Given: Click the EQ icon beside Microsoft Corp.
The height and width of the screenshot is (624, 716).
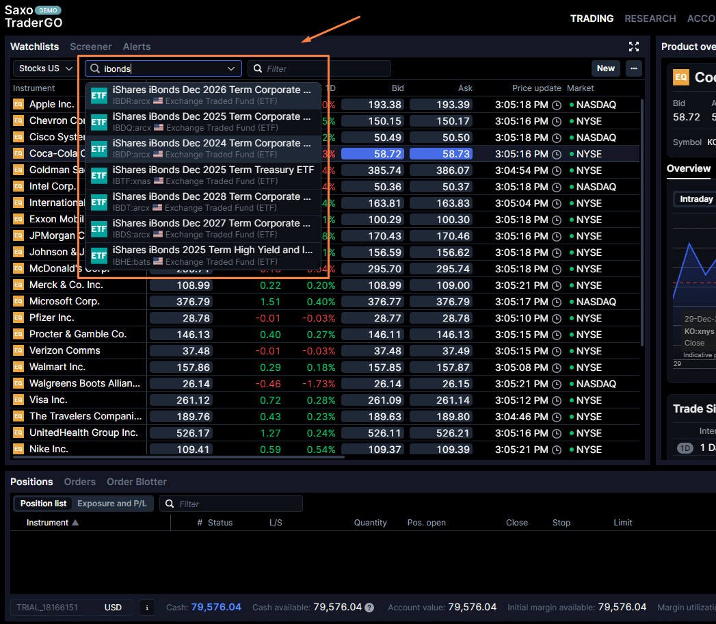Looking at the screenshot, I should click(x=18, y=302).
